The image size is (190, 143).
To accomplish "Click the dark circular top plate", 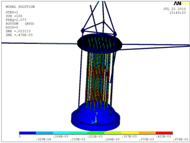I will (x=99, y=44).
